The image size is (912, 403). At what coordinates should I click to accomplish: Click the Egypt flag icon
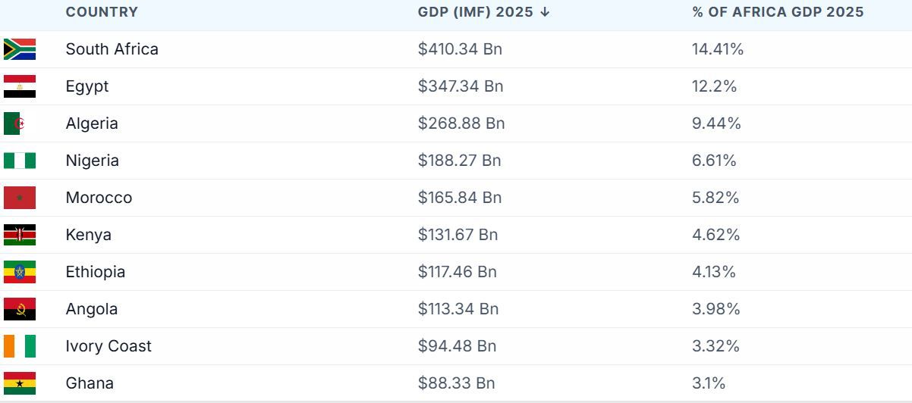(x=20, y=86)
